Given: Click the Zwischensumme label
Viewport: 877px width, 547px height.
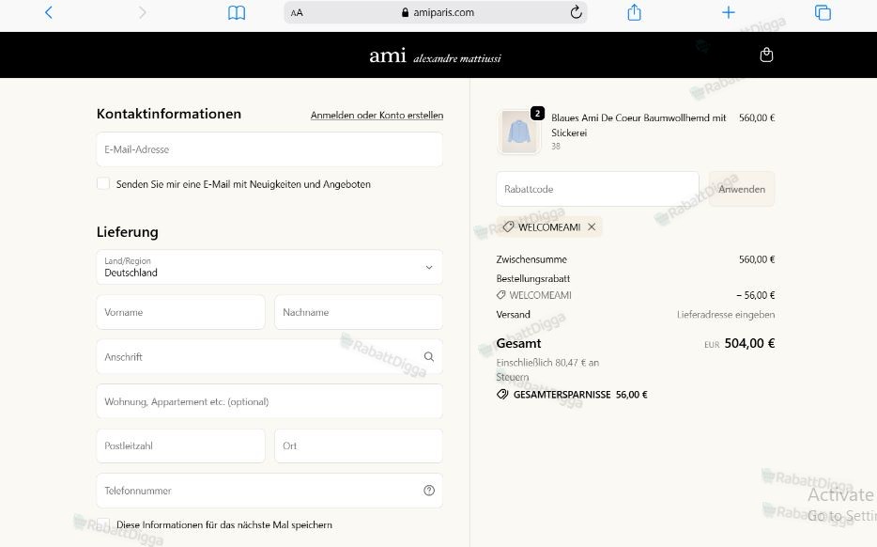Looking at the screenshot, I should coord(531,259).
